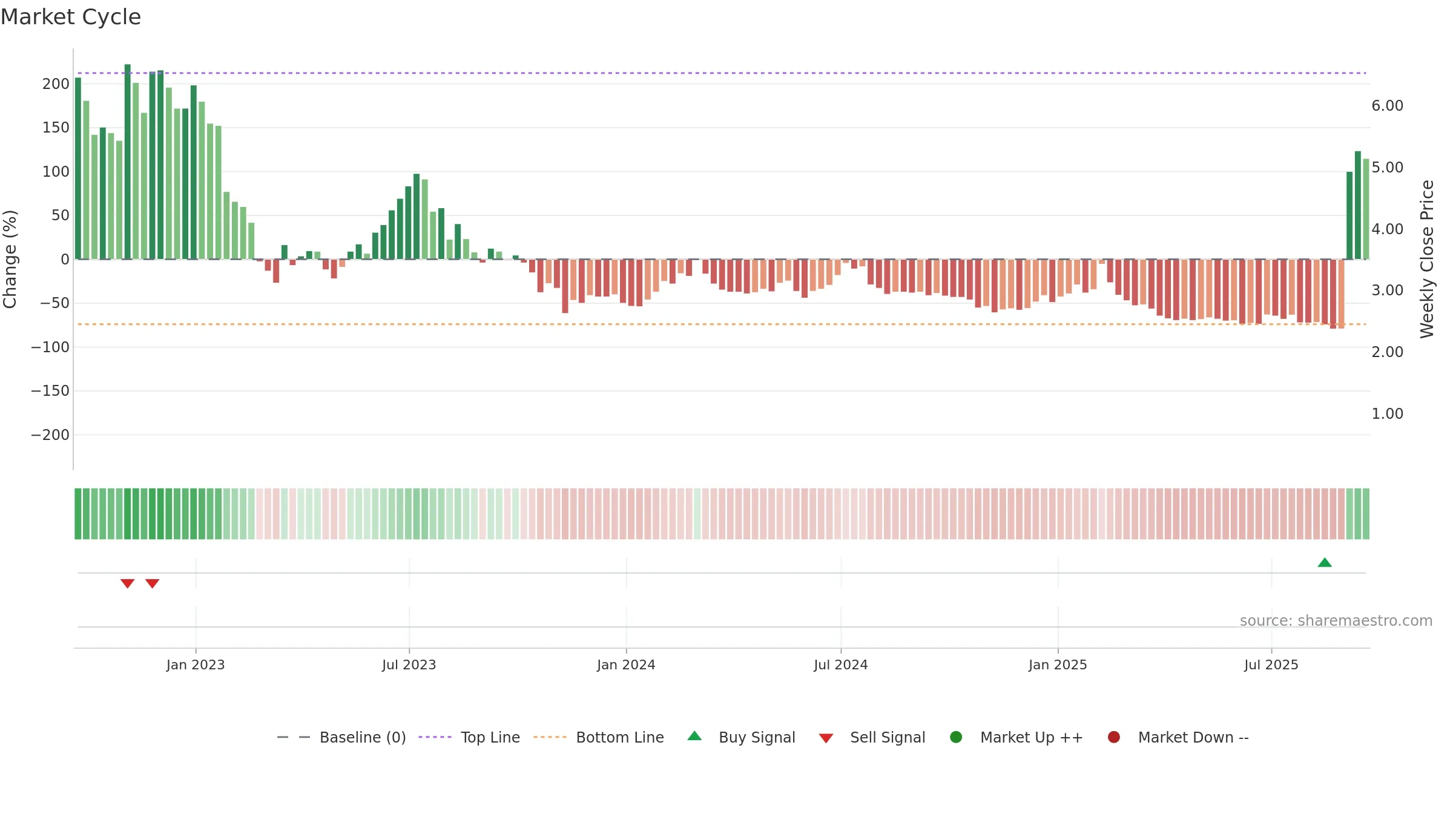Click the 6.00 price tick label
This screenshot has height=817, width=1453.
[1388, 106]
